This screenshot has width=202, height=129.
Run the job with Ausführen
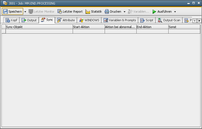point(162,11)
